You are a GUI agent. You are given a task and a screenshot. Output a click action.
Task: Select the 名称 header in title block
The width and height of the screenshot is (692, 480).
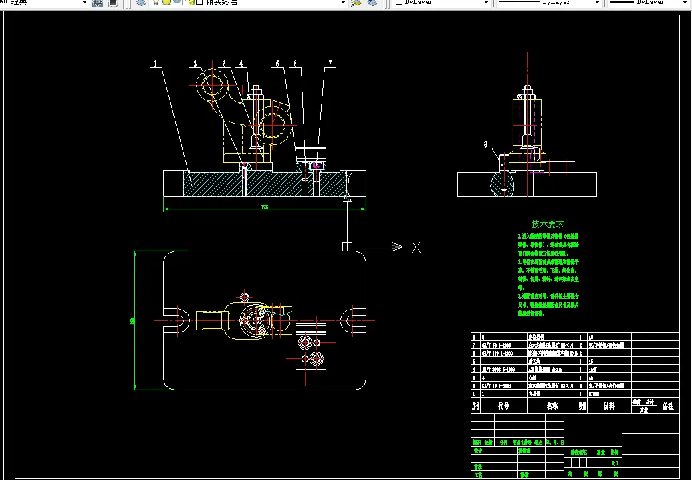coord(552,406)
